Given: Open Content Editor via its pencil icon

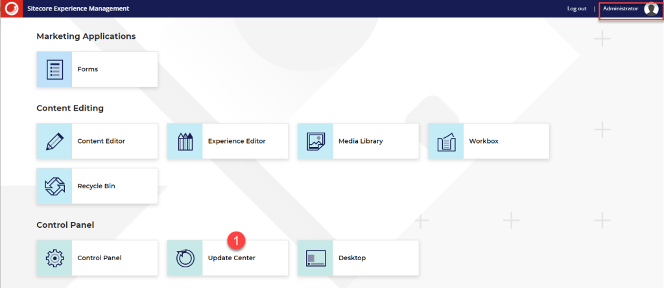Looking at the screenshot, I should click(54, 141).
